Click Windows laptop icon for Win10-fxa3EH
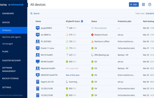The image size is (154, 98). point(38,55)
